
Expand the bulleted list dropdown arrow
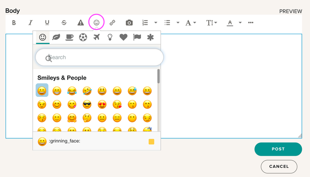coord(178,23)
